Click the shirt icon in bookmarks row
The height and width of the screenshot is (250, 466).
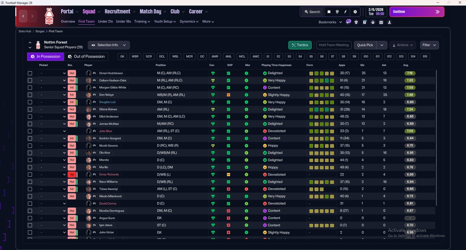click(356, 22)
